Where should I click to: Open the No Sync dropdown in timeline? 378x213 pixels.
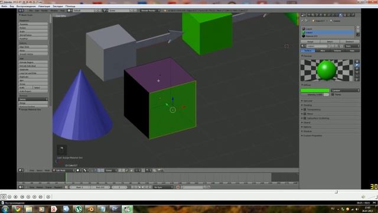[164, 187]
